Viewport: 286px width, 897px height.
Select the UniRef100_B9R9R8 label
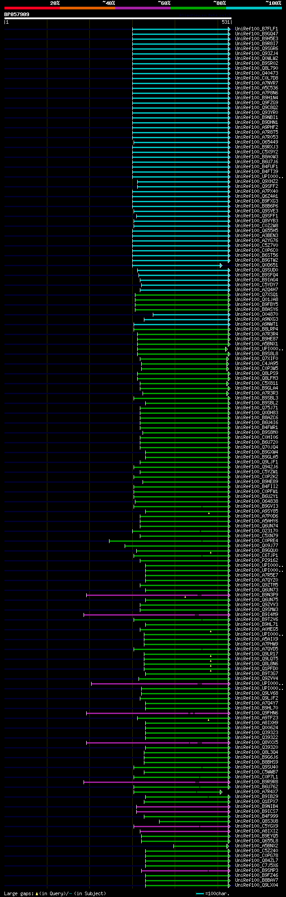pyautogui.click(x=257, y=782)
